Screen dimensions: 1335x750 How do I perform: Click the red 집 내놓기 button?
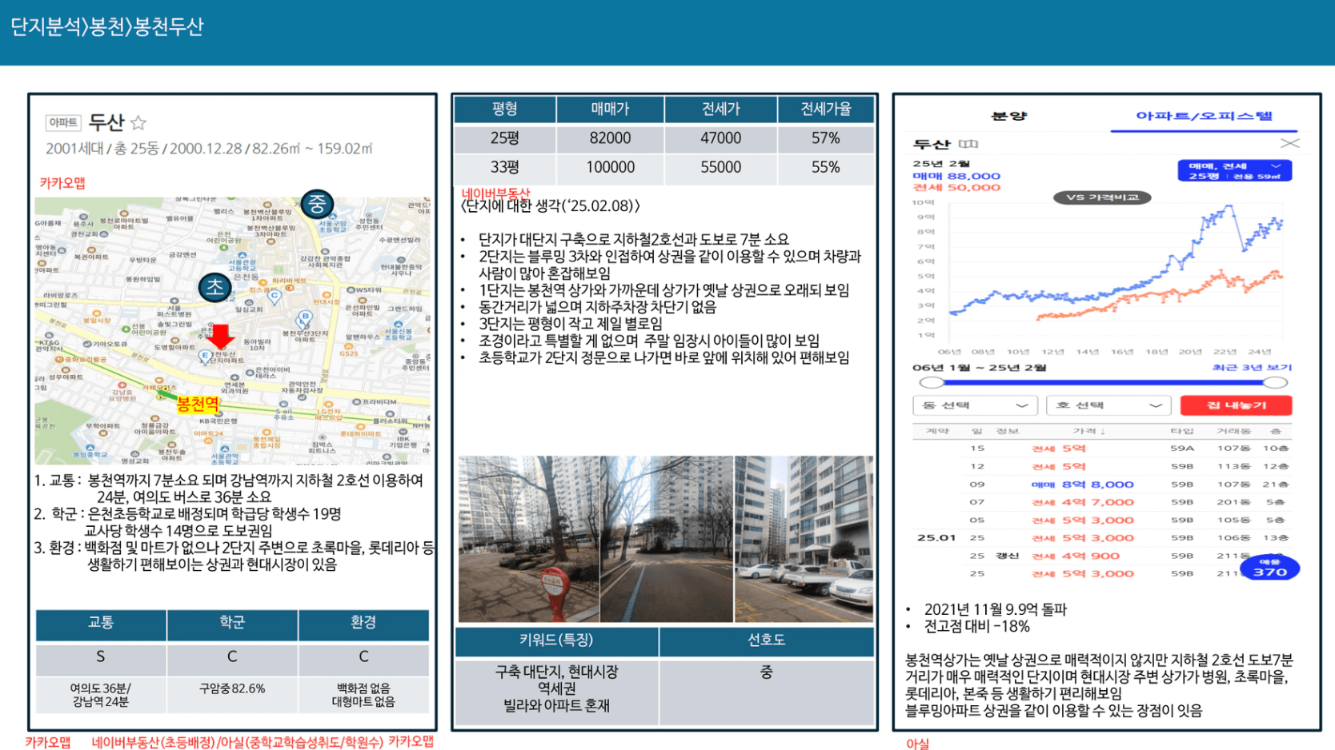(1236, 405)
